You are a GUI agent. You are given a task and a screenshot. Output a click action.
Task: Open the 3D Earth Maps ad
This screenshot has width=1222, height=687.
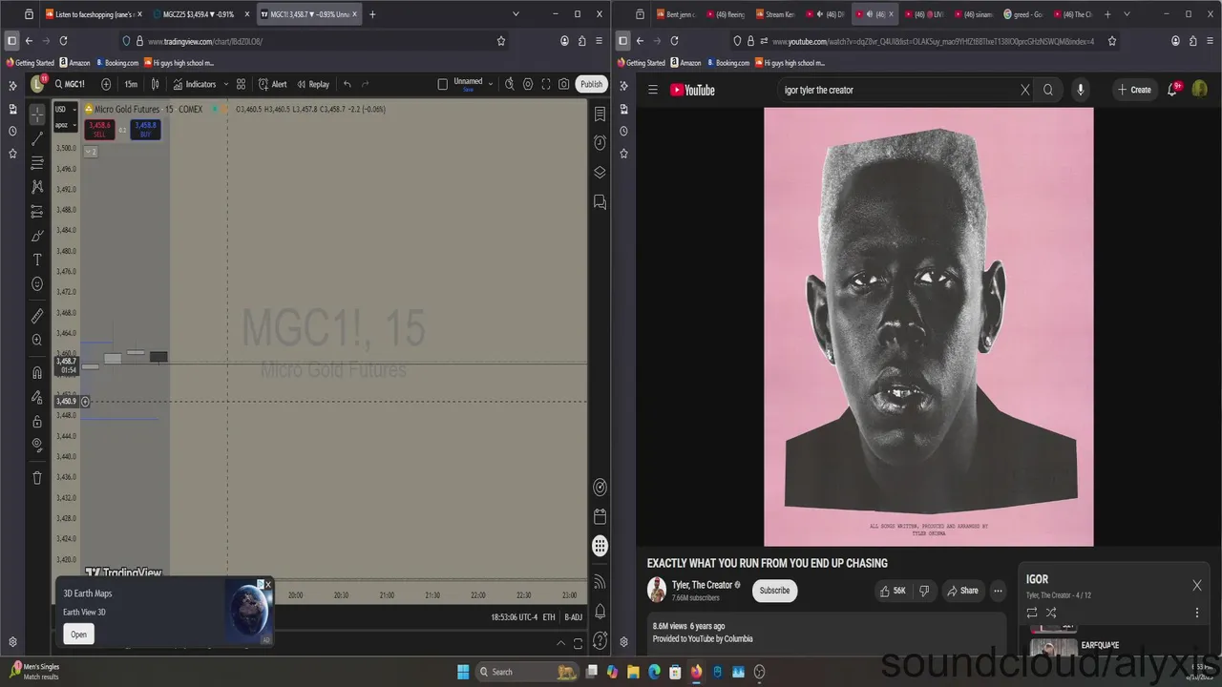tap(78, 635)
